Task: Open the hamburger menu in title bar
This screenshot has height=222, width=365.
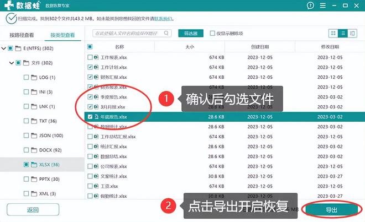Action: click(x=322, y=6)
